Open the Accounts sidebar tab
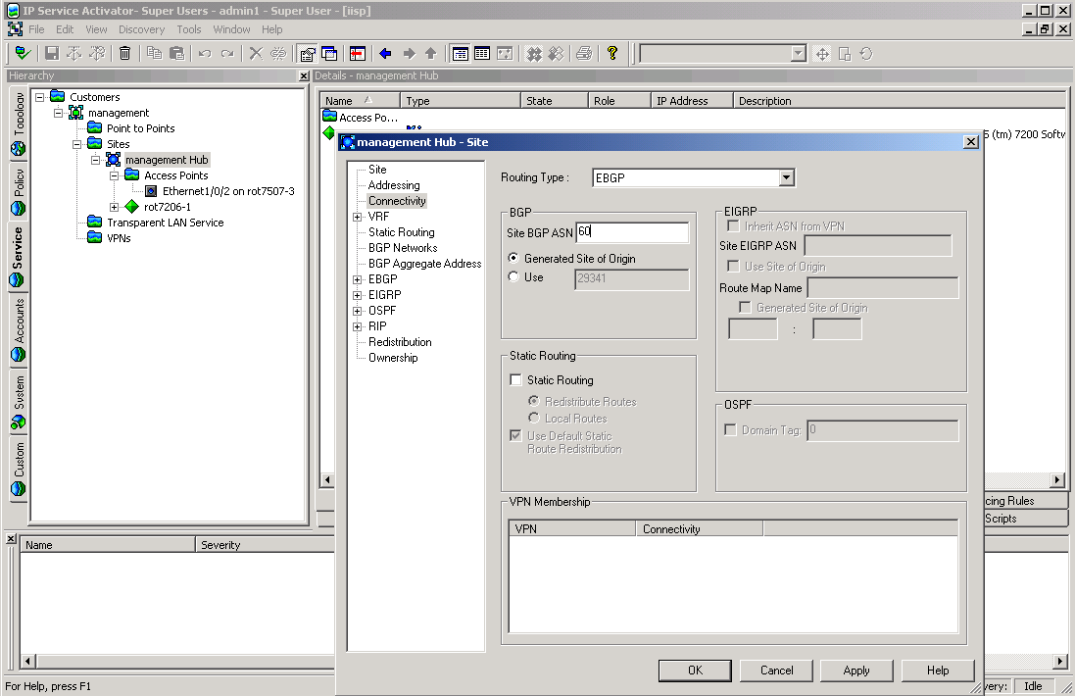Viewport: 1075px width, 696px height. [x=19, y=329]
